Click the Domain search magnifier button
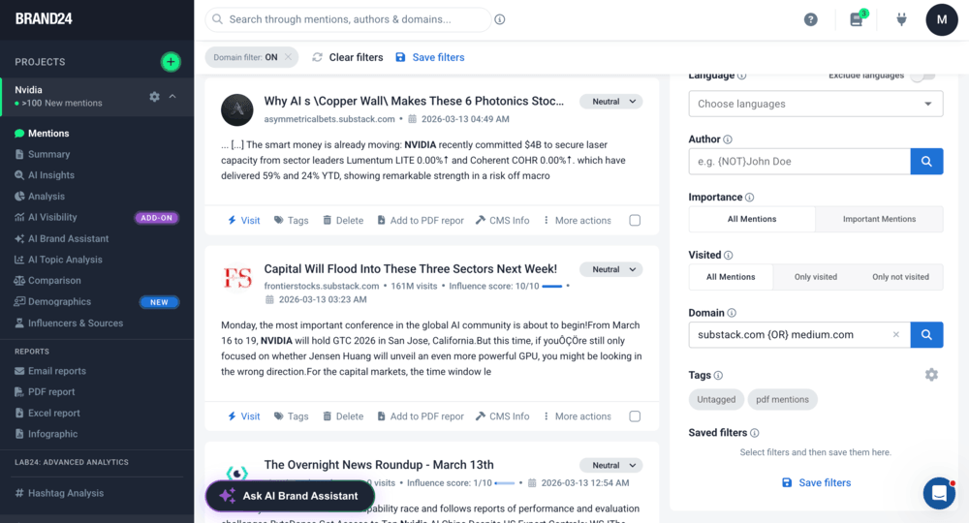Screen dimensions: 969x523 (926, 335)
